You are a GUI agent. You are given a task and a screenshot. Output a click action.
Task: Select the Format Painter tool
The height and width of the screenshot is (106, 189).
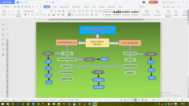[18, 13]
